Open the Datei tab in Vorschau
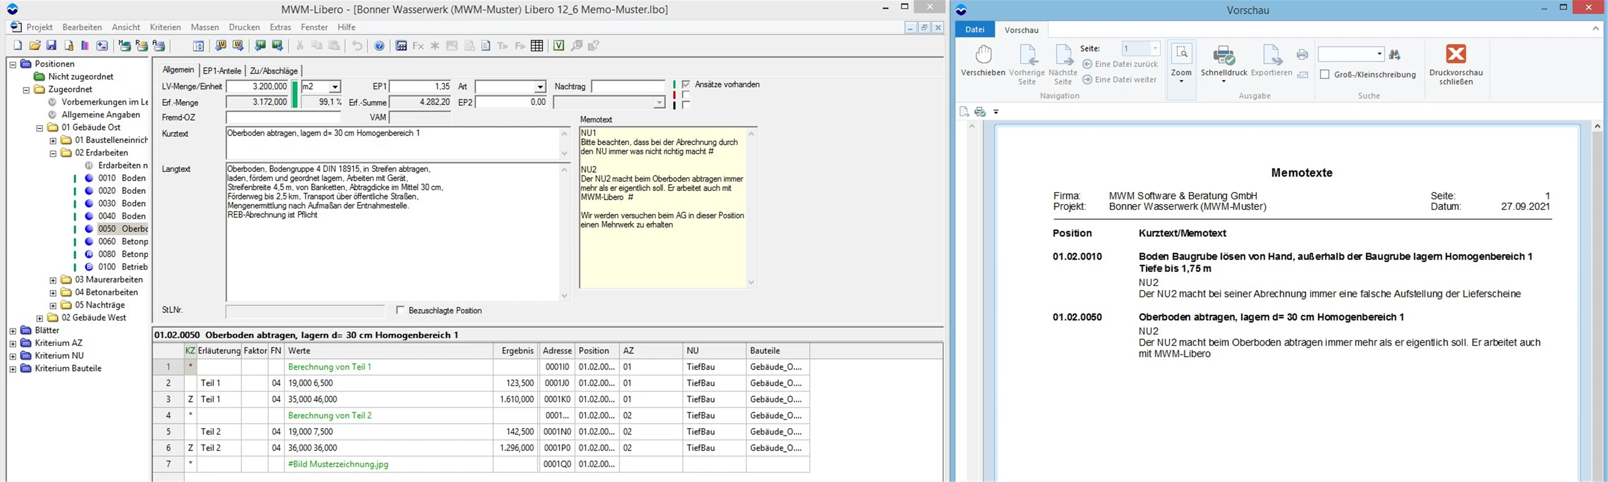Image resolution: width=1608 pixels, height=482 pixels. [974, 29]
